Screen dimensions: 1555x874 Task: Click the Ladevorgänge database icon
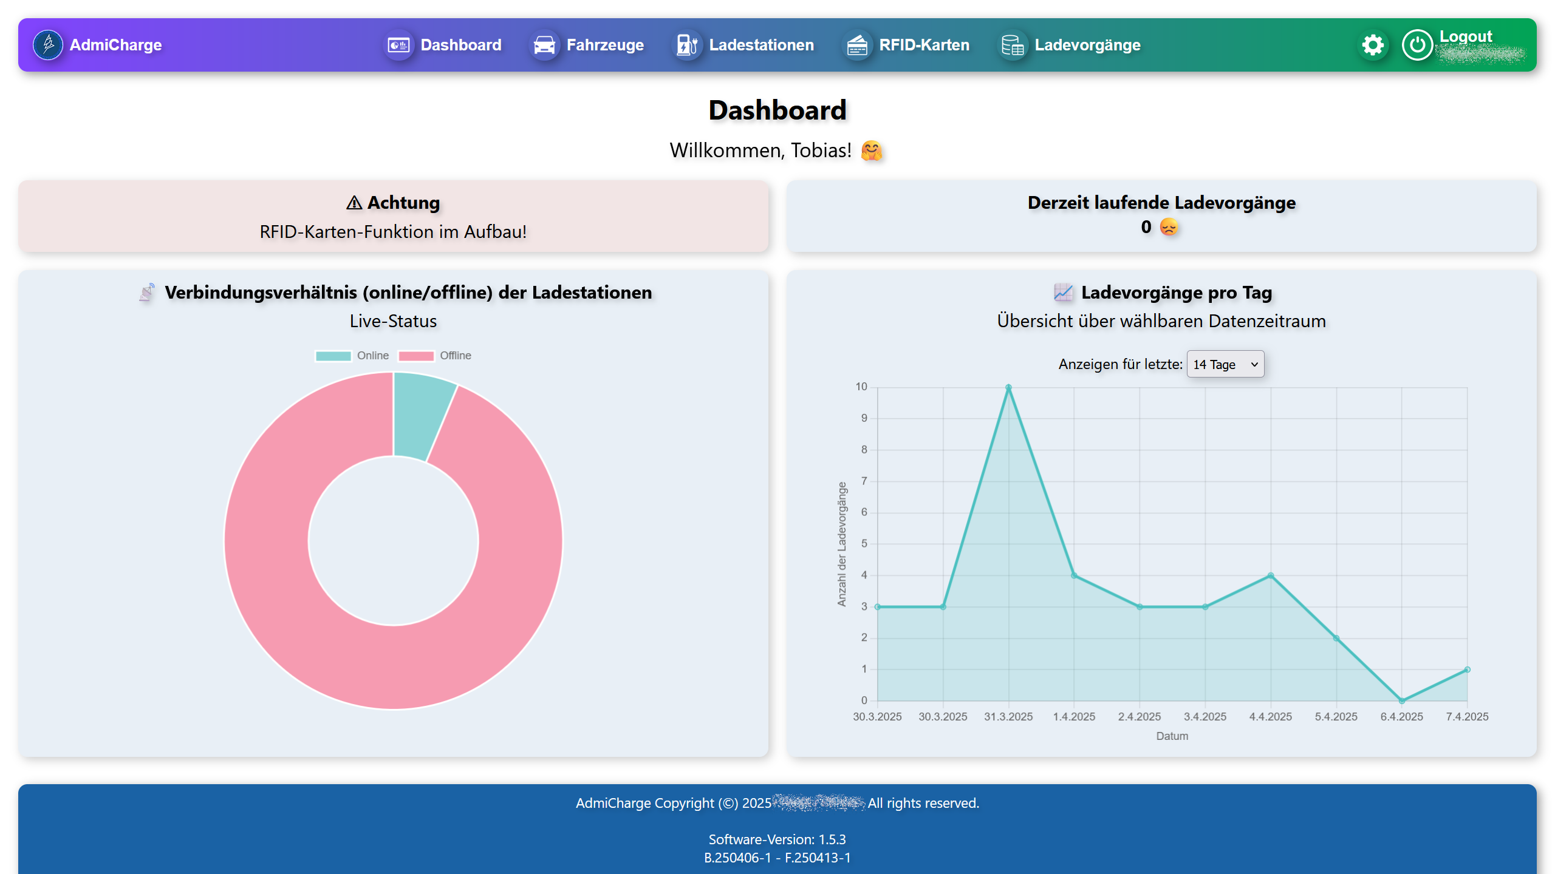coord(1013,45)
